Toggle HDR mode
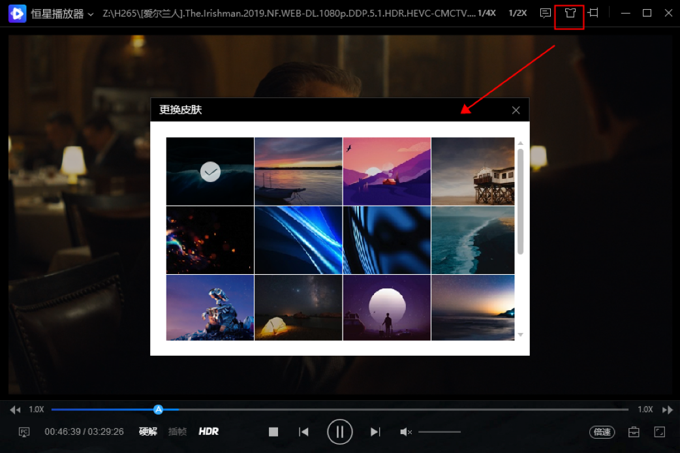680x453 pixels. click(209, 431)
